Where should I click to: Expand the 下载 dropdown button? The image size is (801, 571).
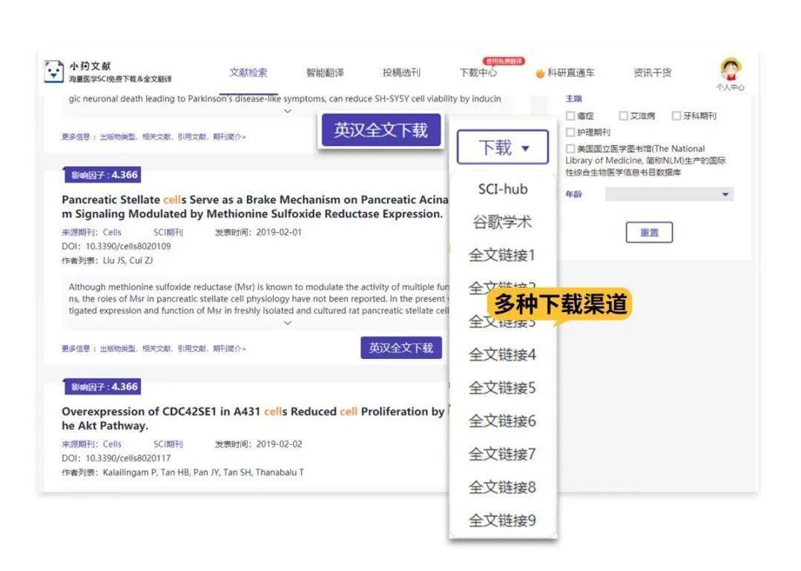(503, 148)
